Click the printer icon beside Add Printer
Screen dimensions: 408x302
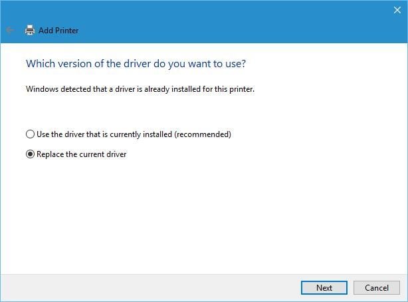pyautogui.click(x=30, y=30)
